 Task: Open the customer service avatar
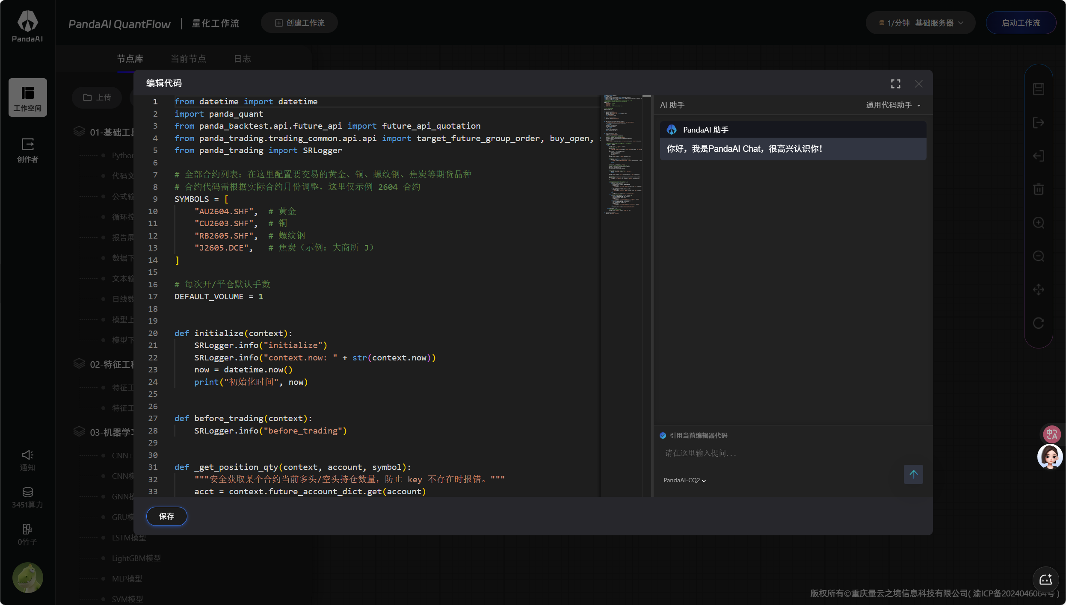point(1050,457)
